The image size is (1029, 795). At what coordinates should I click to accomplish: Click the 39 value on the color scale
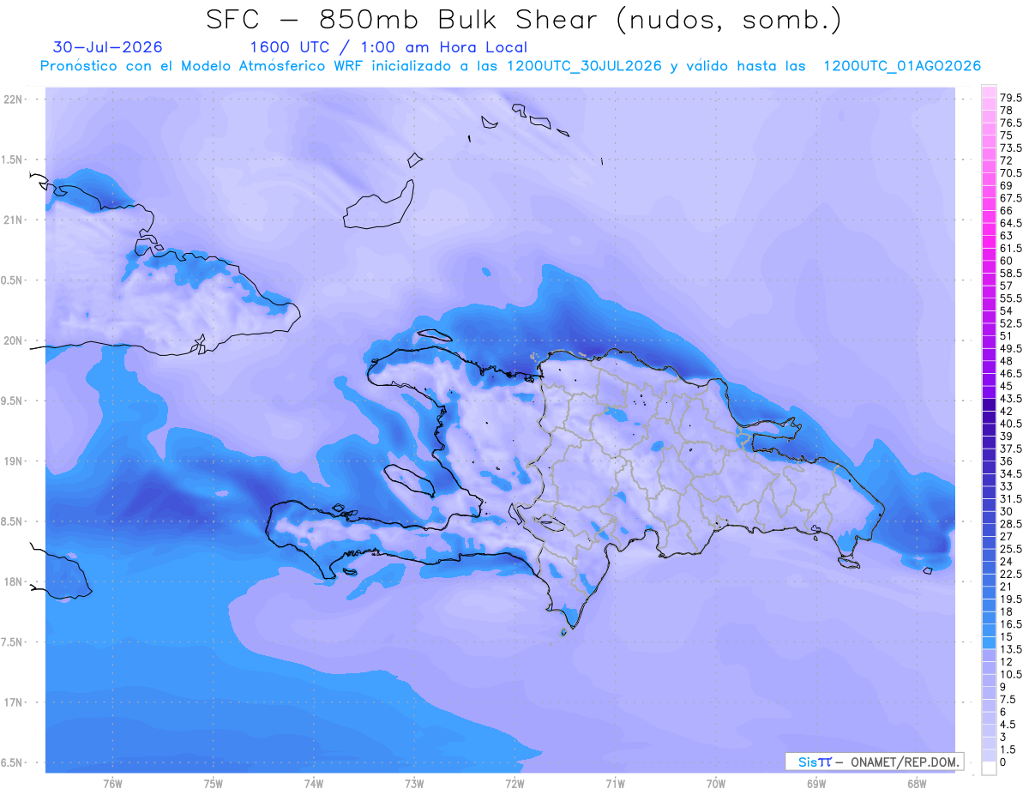[x=1007, y=437]
